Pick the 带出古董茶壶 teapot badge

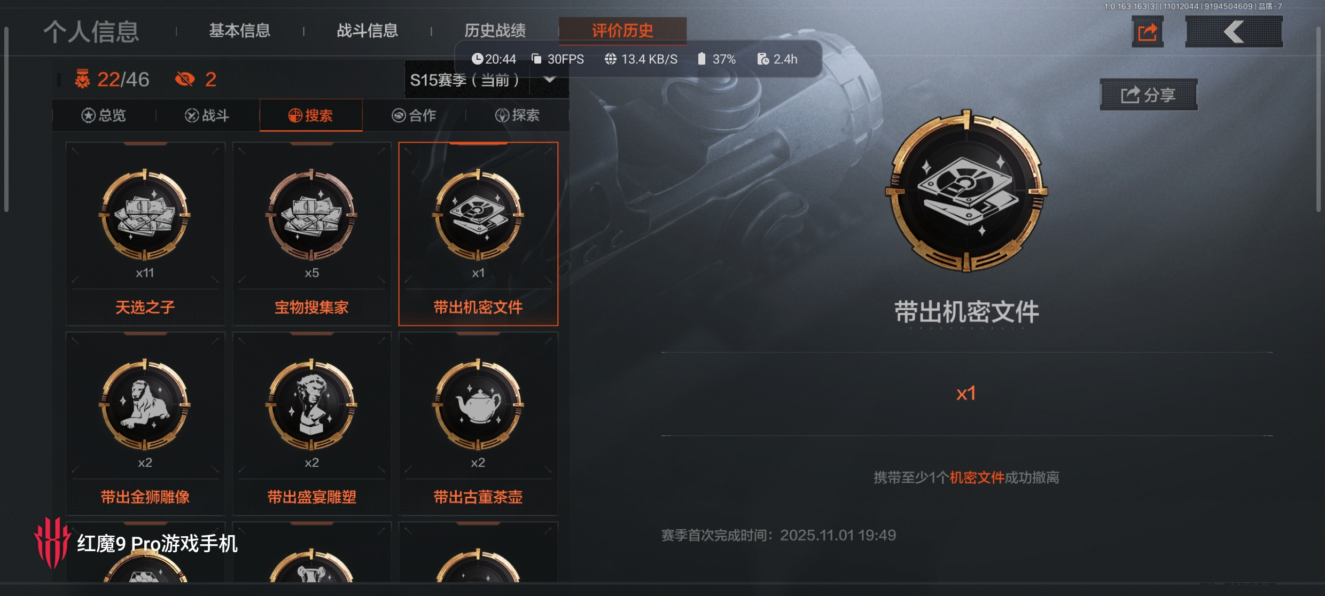point(478,424)
